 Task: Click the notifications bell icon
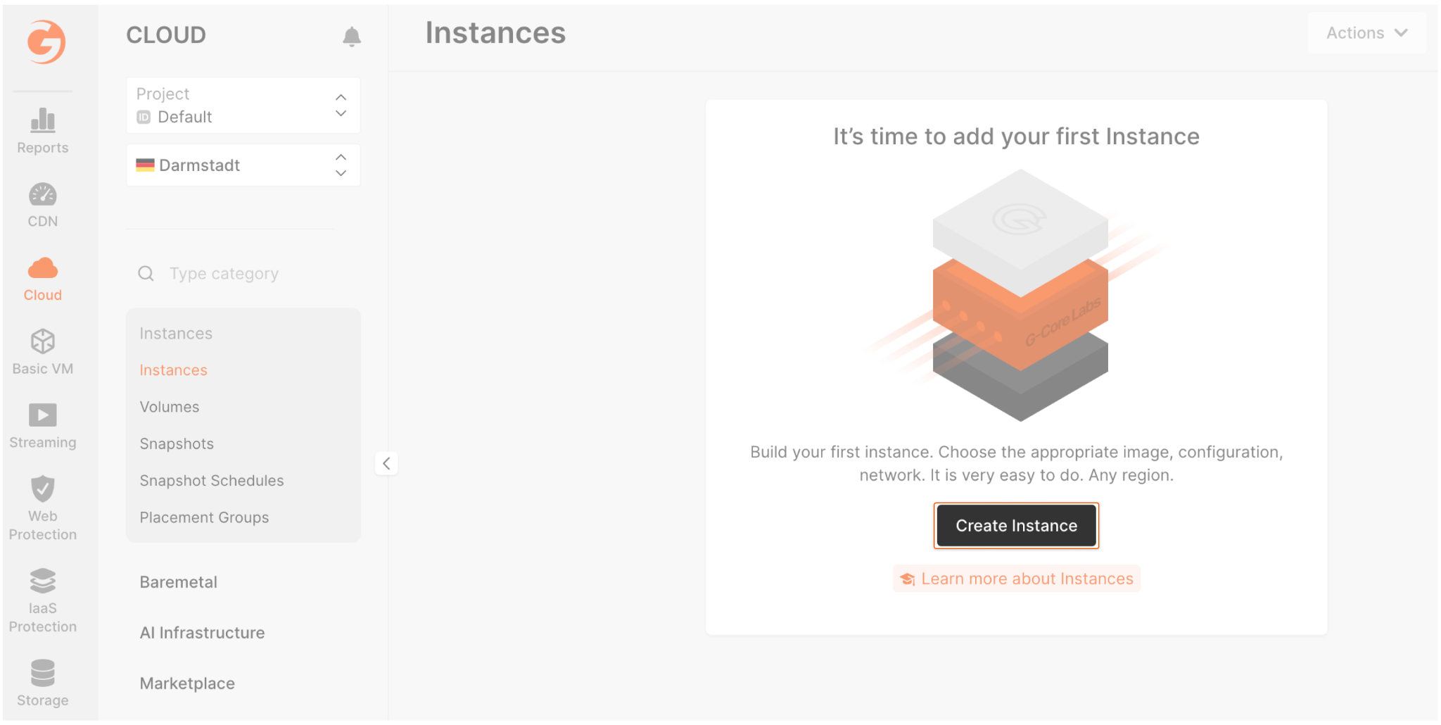click(x=352, y=36)
